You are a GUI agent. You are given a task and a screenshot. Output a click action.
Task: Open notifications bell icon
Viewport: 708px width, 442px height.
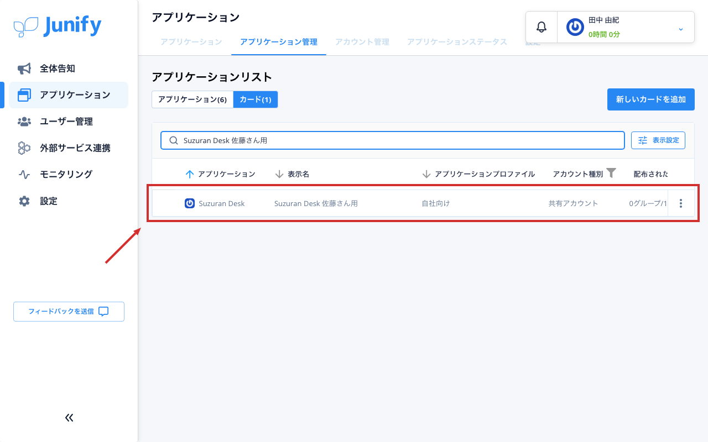pos(542,27)
